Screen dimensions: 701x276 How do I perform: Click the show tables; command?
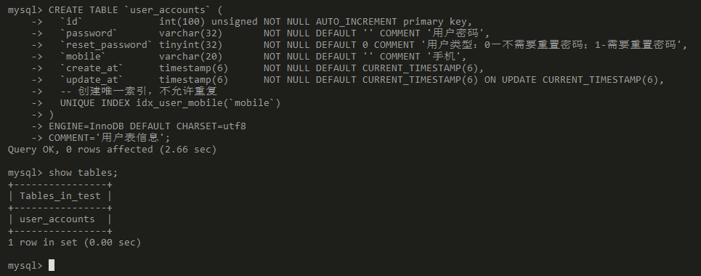[x=83, y=173]
